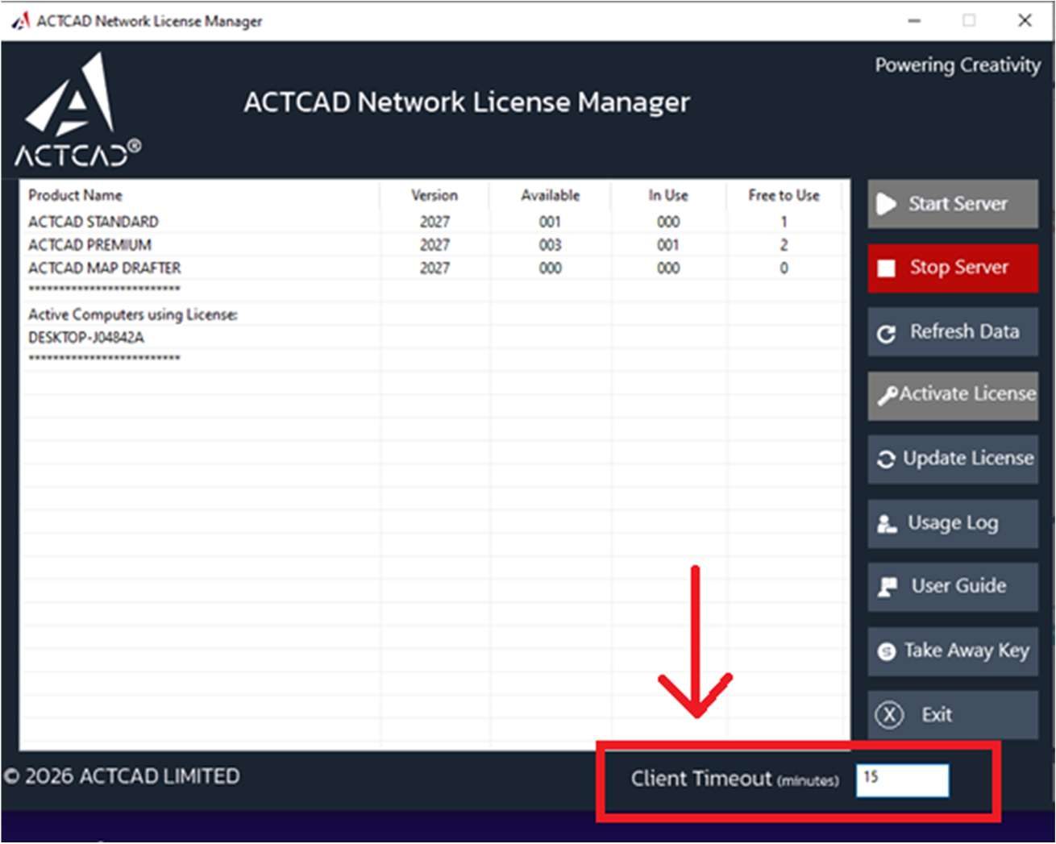Screen dimensions: 1056x844
Task: Click the Free to Use column header
Action: [x=784, y=195]
